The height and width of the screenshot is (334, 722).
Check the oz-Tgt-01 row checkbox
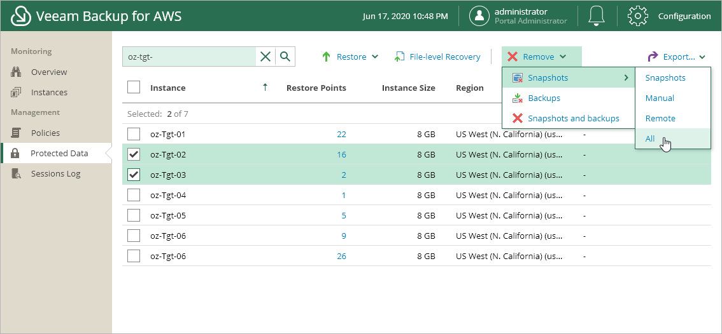(134, 134)
